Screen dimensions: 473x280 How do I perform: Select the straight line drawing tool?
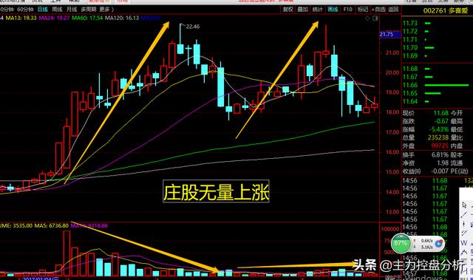pyautogui.click(x=464, y=215)
